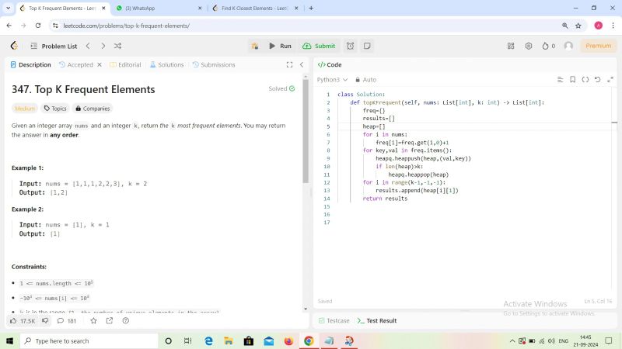Bookmark the code with bookmark icon
The height and width of the screenshot is (349, 622).
(572, 79)
